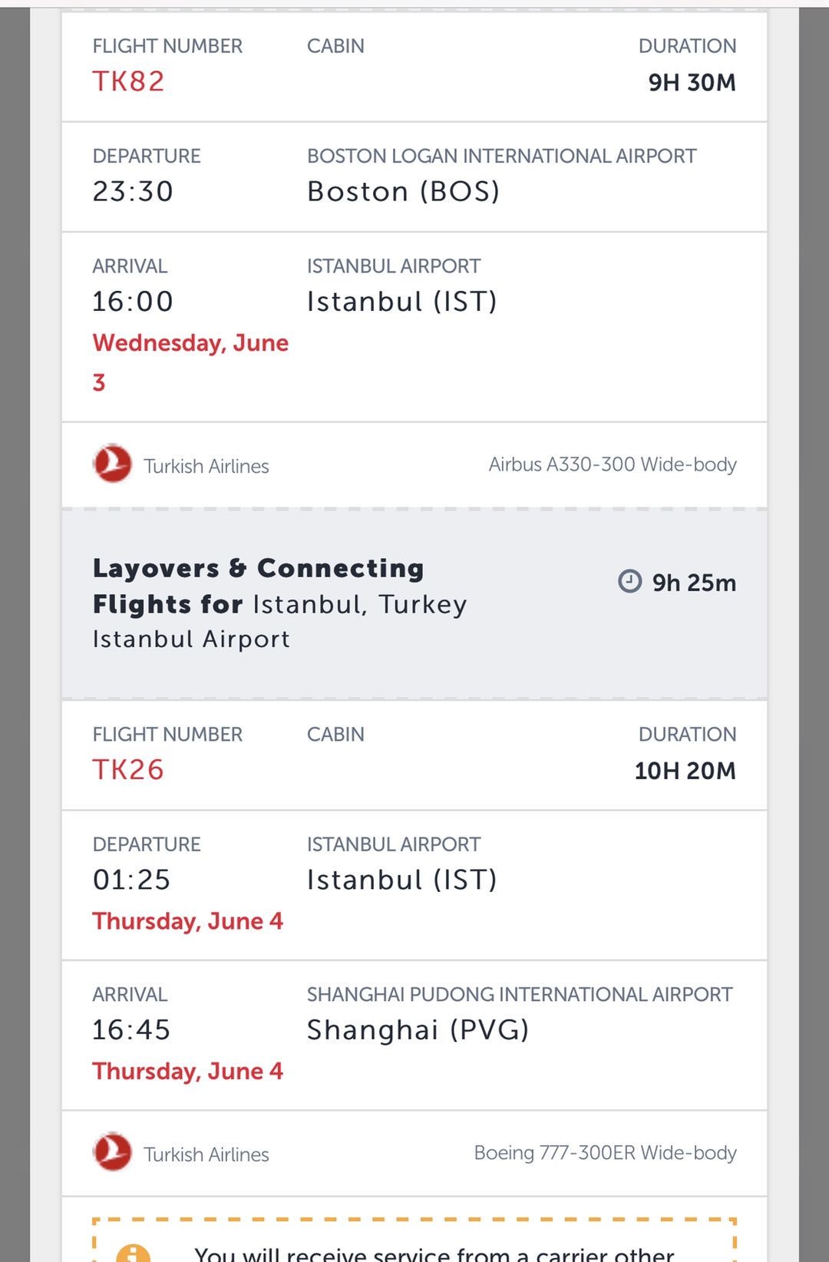
Task: Click the 9h 25m layover duration
Action: point(693,583)
